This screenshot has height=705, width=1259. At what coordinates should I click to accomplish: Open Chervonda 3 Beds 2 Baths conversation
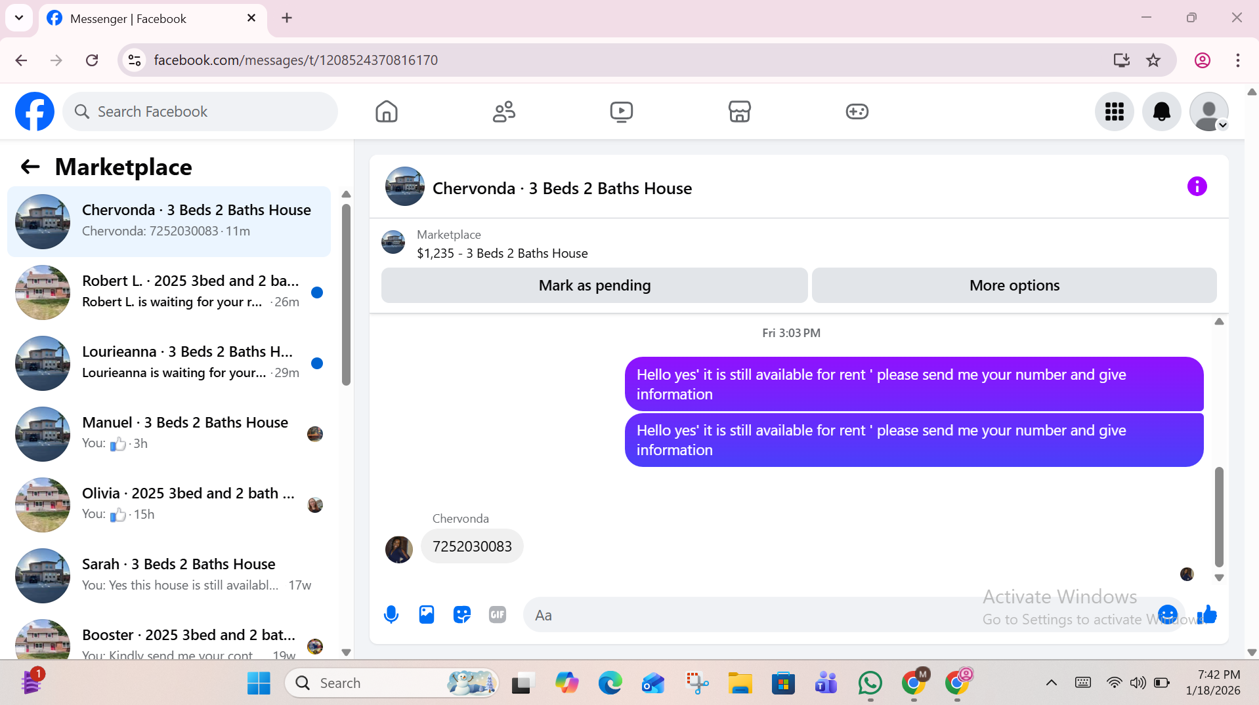coord(169,222)
